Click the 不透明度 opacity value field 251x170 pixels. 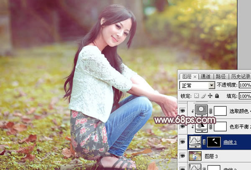pyautogui.click(x=245, y=85)
